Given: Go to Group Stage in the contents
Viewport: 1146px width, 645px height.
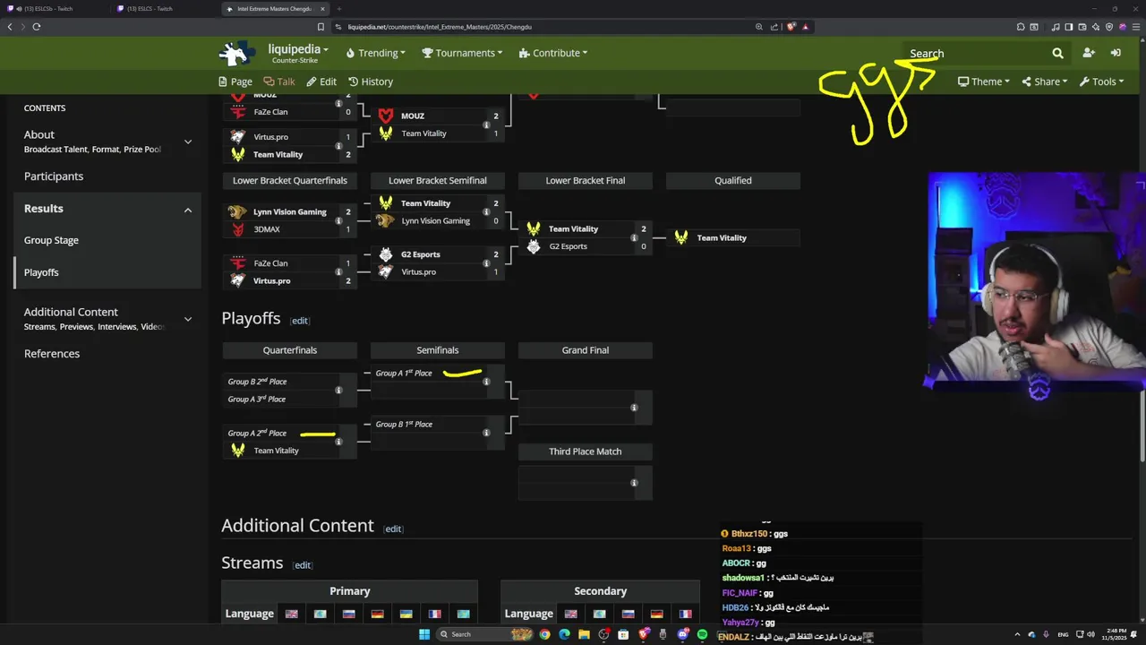Looking at the screenshot, I should pos(51,240).
